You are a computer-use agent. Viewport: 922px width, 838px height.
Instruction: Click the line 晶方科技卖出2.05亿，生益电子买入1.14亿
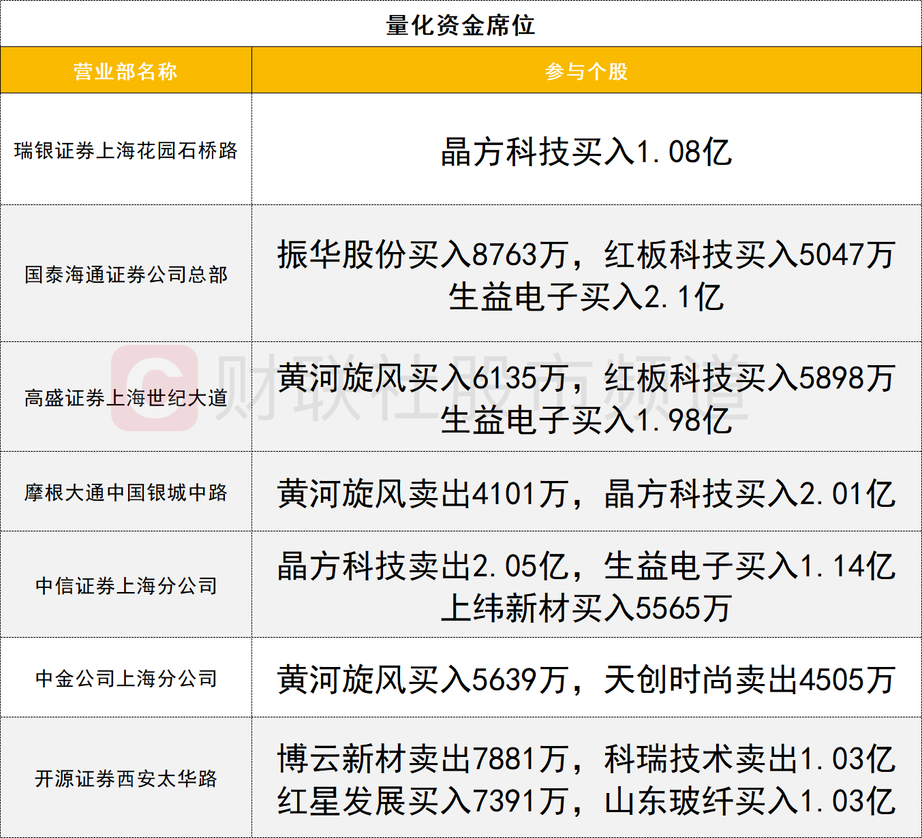pos(587,566)
